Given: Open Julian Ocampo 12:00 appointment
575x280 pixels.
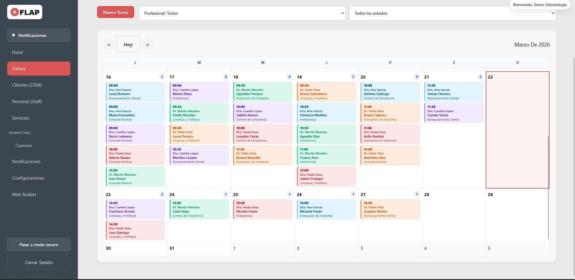Looking at the screenshot, I should pos(326,177).
